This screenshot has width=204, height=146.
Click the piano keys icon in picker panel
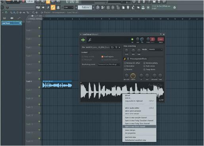click(4, 18)
